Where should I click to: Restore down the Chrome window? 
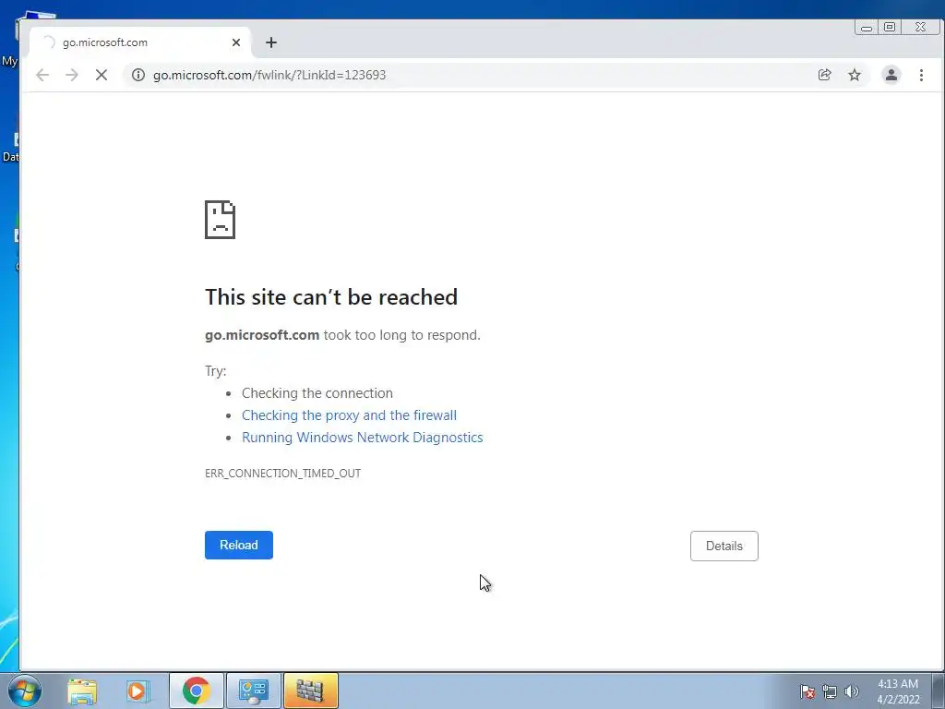pyautogui.click(x=890, y=27)
